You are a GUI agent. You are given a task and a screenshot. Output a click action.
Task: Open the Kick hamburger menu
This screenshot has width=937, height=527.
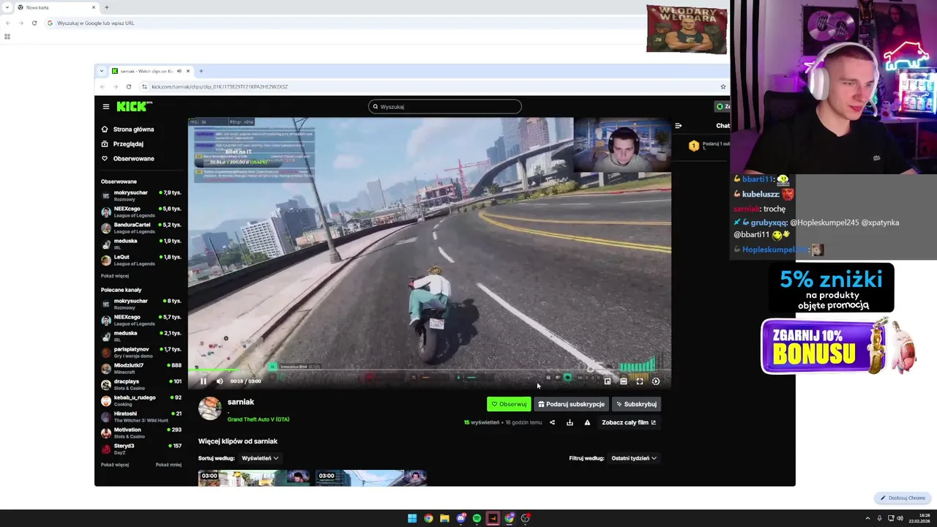click(x=105, y=107)
